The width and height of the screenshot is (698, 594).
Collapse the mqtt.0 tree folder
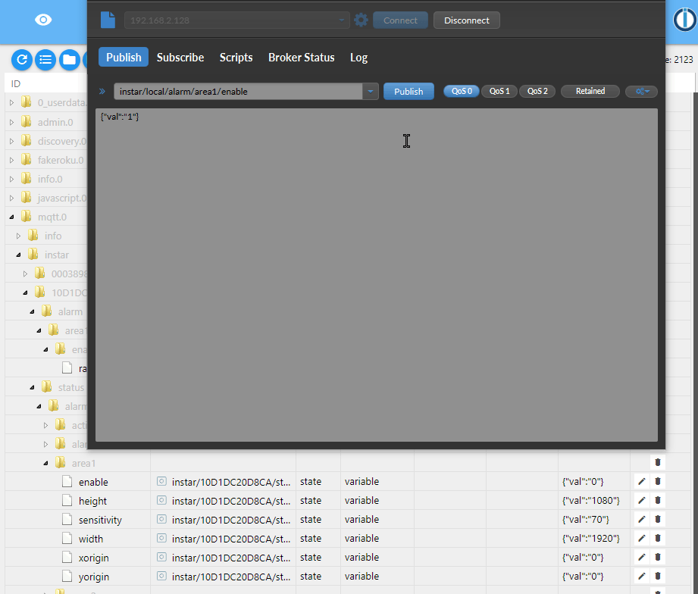point(11,217)
